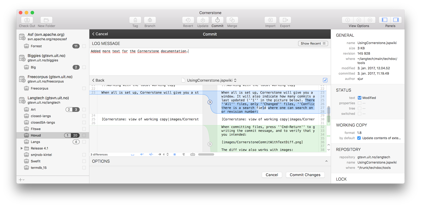Screen dimensions: 421x207
Task: Click the Cancel button at bottom
Action: (x=272, y=175)
